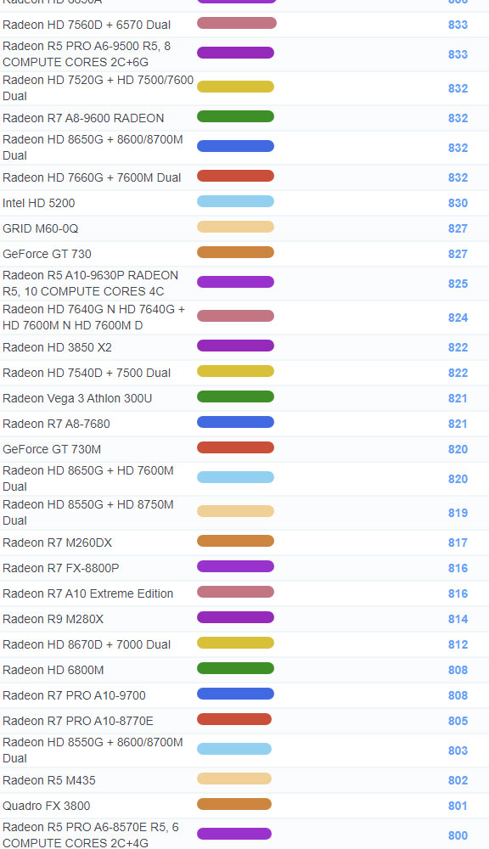Open the Radeon HD 3850 X2 link
This screenshot has height=849, width=489.
[58, 347]
